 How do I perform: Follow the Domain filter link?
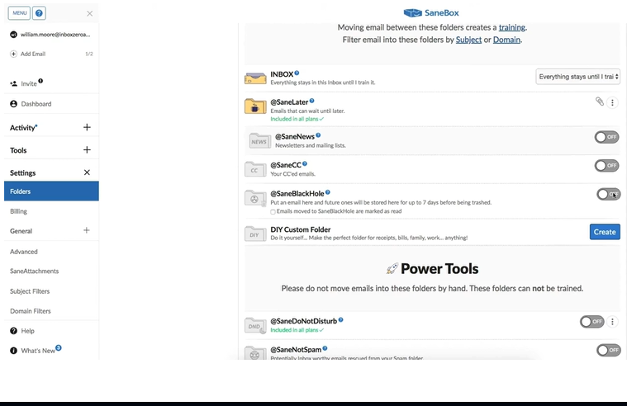pos(506,40)
